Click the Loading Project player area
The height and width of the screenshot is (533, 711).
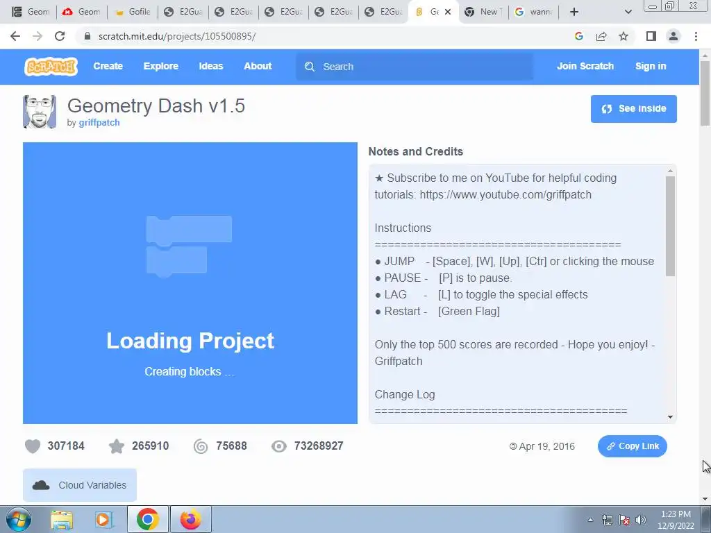click(190, 283)
